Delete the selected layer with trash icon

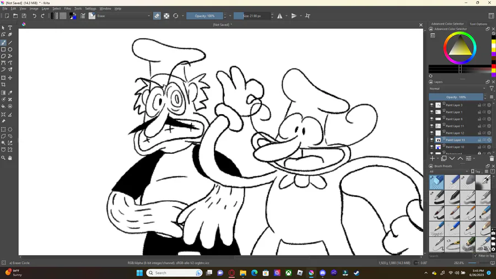[x=491, y=158]
